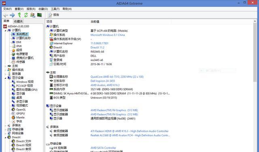Click the DirectX 音频 tree icon
Viewport: 259px width, 152px height.
13,149
